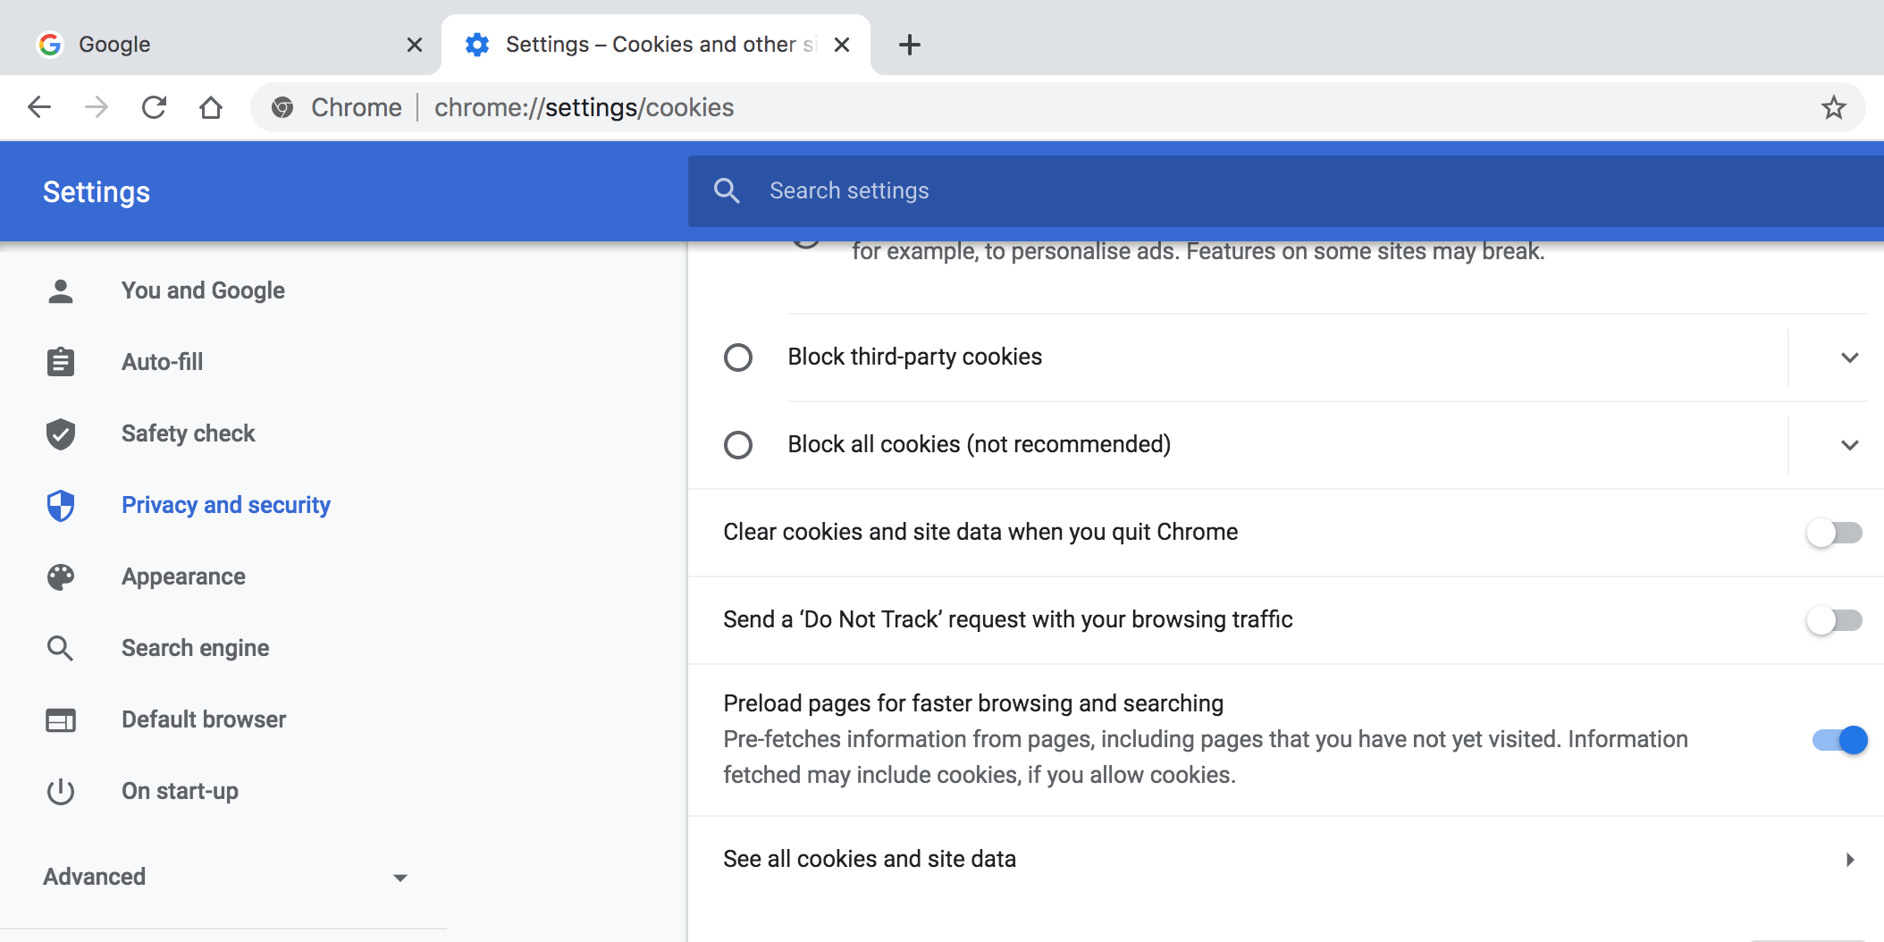
Task: Collapse the Advanced settings section
Action: (400, 877)
